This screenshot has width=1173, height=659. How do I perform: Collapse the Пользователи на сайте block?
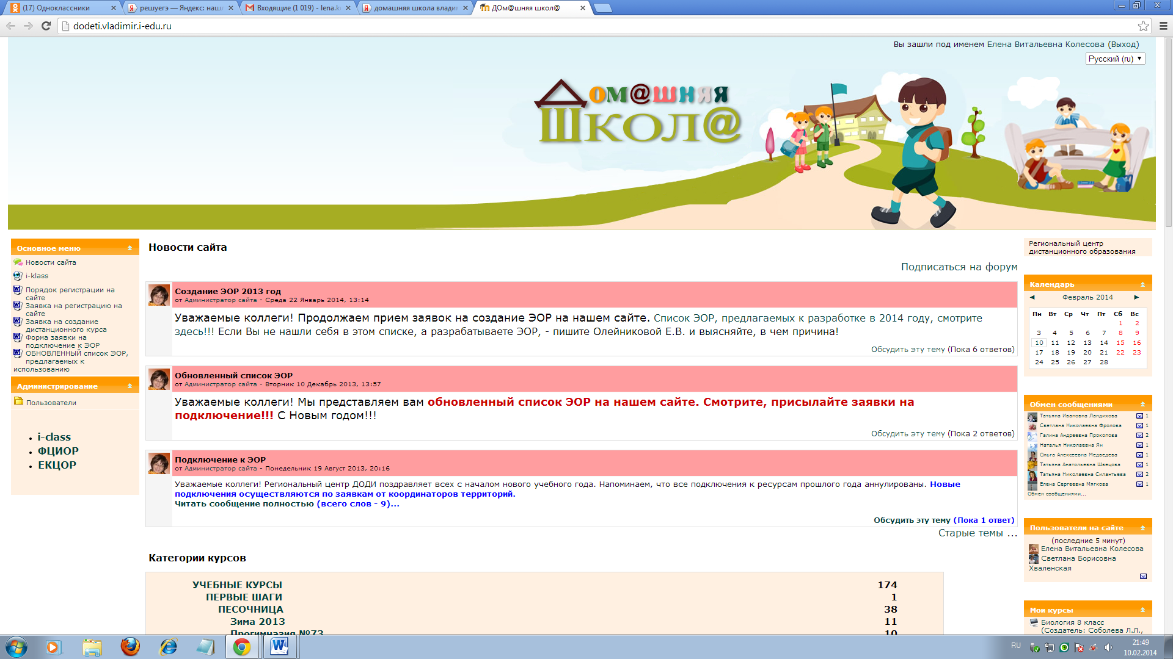coord(1142,528)
